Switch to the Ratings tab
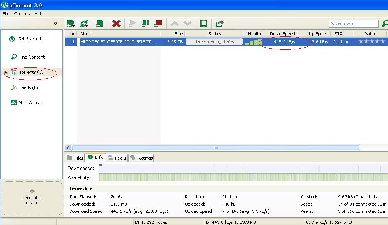The height and width of the screenshot is (225, 388). (x=141, y=158)
